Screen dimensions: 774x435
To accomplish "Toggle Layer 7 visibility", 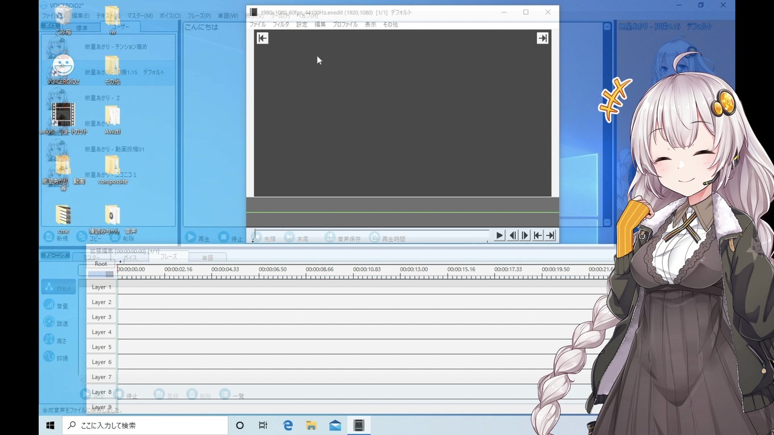I will coord(102,377).
